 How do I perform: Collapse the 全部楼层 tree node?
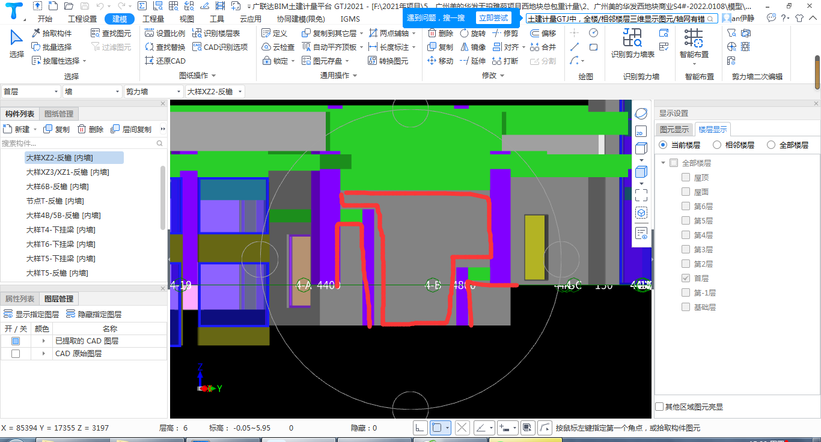(x=664, y=163)
